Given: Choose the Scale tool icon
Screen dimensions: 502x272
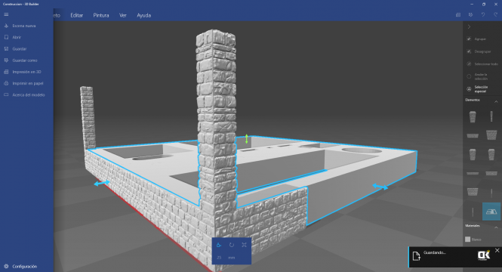Looking at the screenshot, I should (x=244, y=245).
